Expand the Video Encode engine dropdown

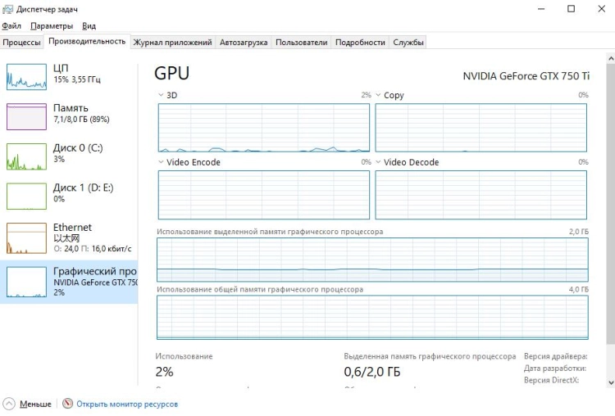click(161, 162)
